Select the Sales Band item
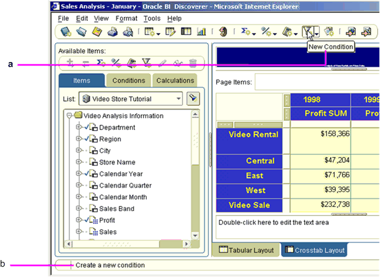 (x=116, y=209)
